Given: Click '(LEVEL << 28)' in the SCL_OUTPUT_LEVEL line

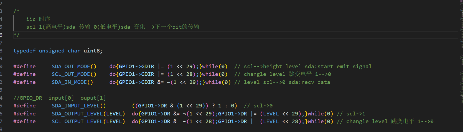Looking at the screenshot, I should pyautogui.click(x=281, y=122).
